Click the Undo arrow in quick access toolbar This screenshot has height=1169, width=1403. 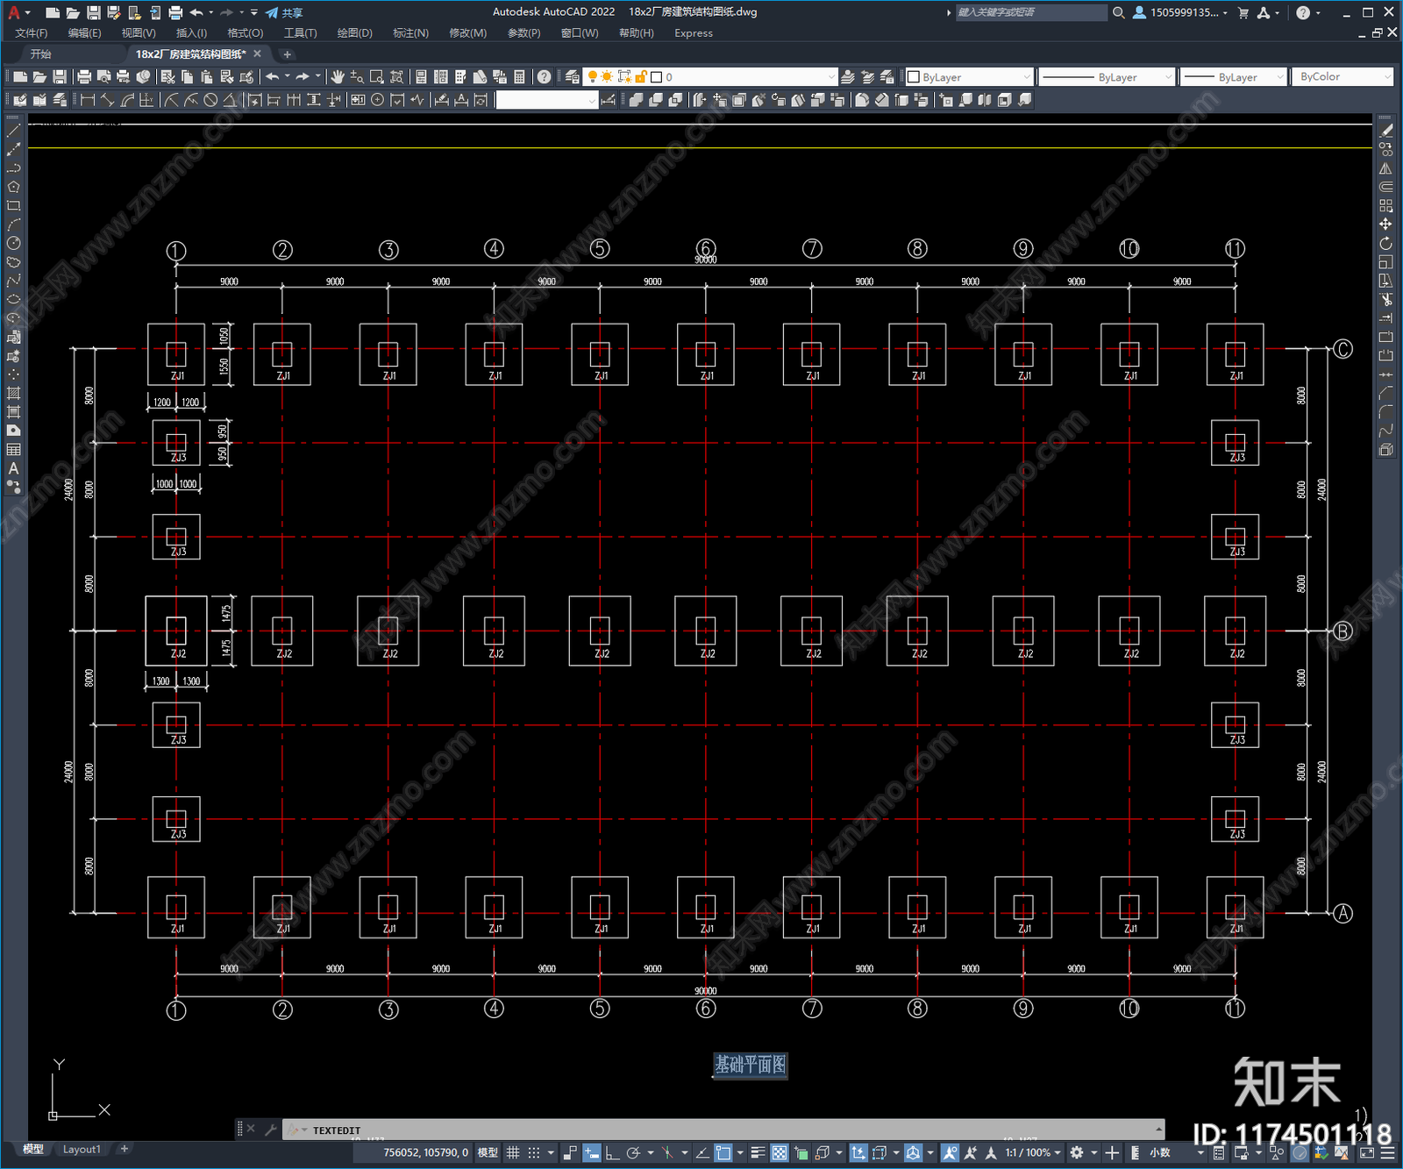coord(196,12)
